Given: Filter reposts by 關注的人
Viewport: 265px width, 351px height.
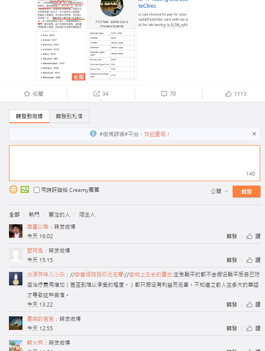Looking at the screenshot, I should tap(59, 215).
